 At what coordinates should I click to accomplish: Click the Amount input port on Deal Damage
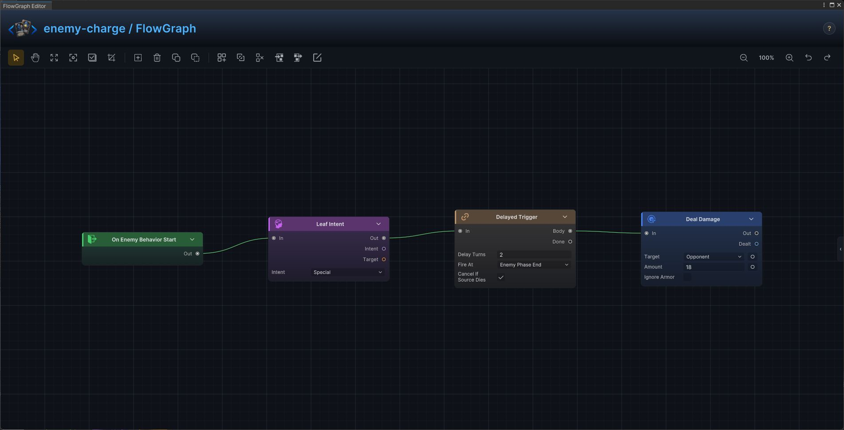tap(753, 267)
